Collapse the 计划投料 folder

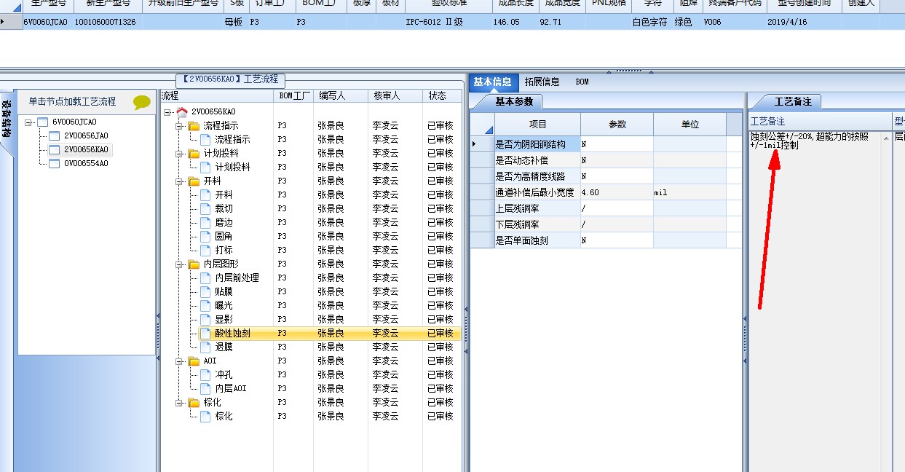178,154
